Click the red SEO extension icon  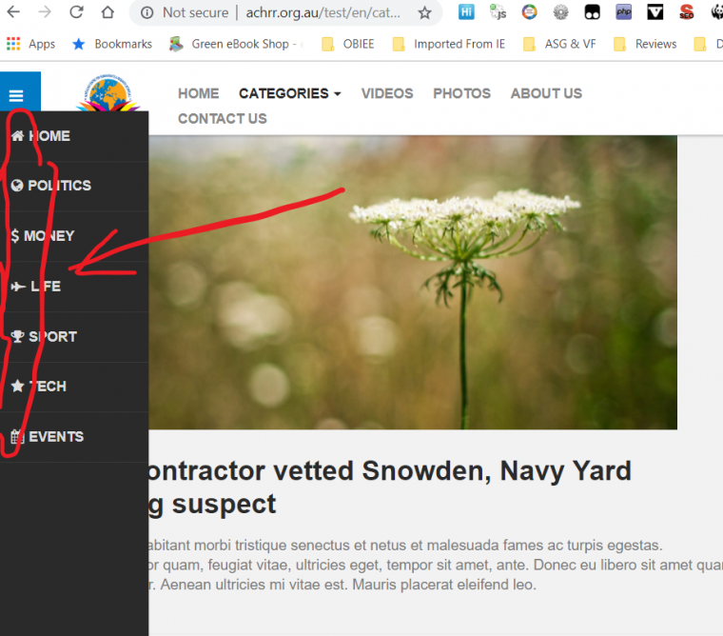tap(686, 12)
